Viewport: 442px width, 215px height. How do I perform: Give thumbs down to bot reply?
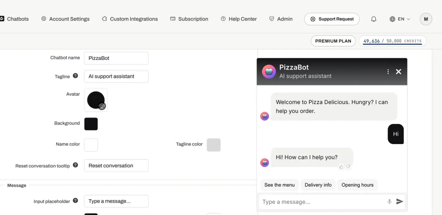[348, 166]
